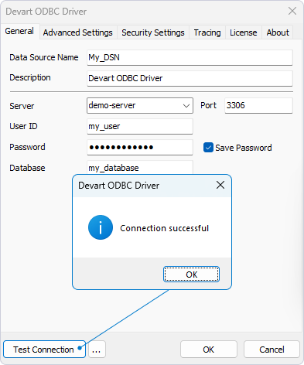Click the 'Port' label text
Image resolution: width=304 pixels, height=365 pixels.
(209, 105)
